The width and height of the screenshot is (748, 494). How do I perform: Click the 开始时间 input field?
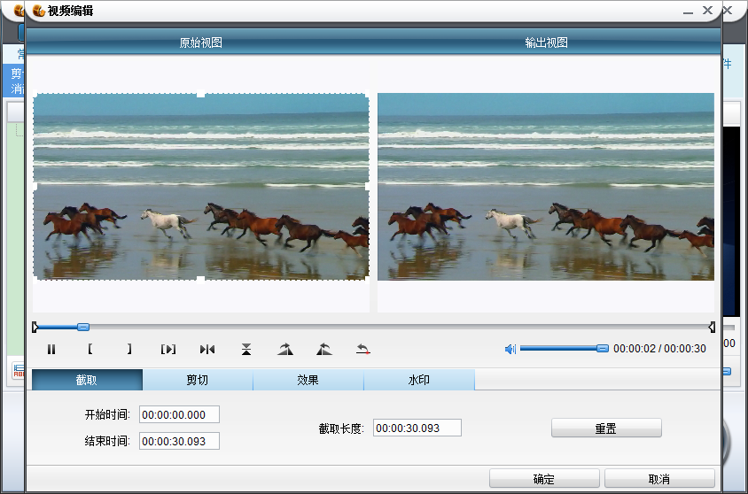[179, 415]
